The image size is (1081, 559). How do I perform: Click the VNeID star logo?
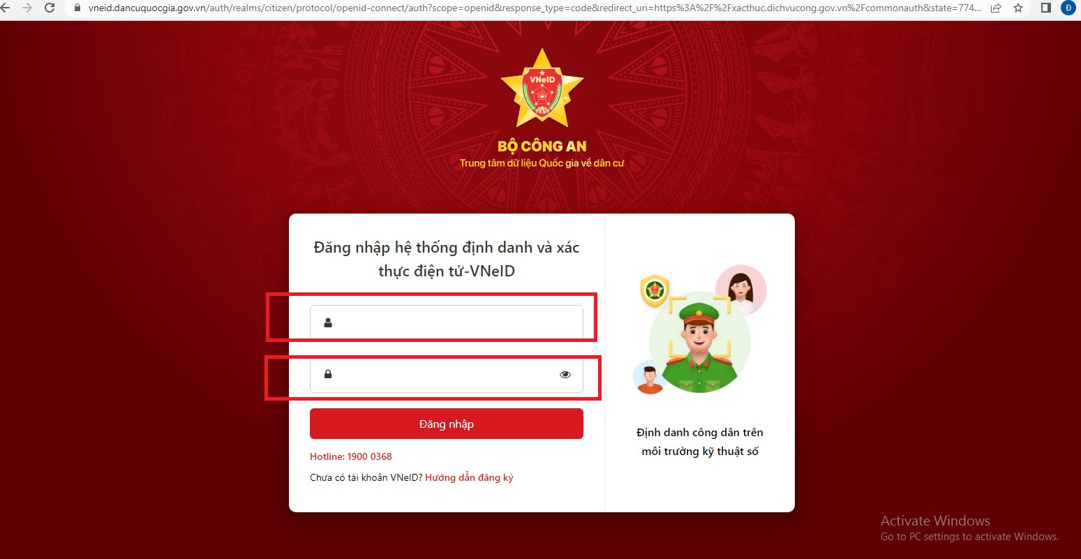click(542, 88)
